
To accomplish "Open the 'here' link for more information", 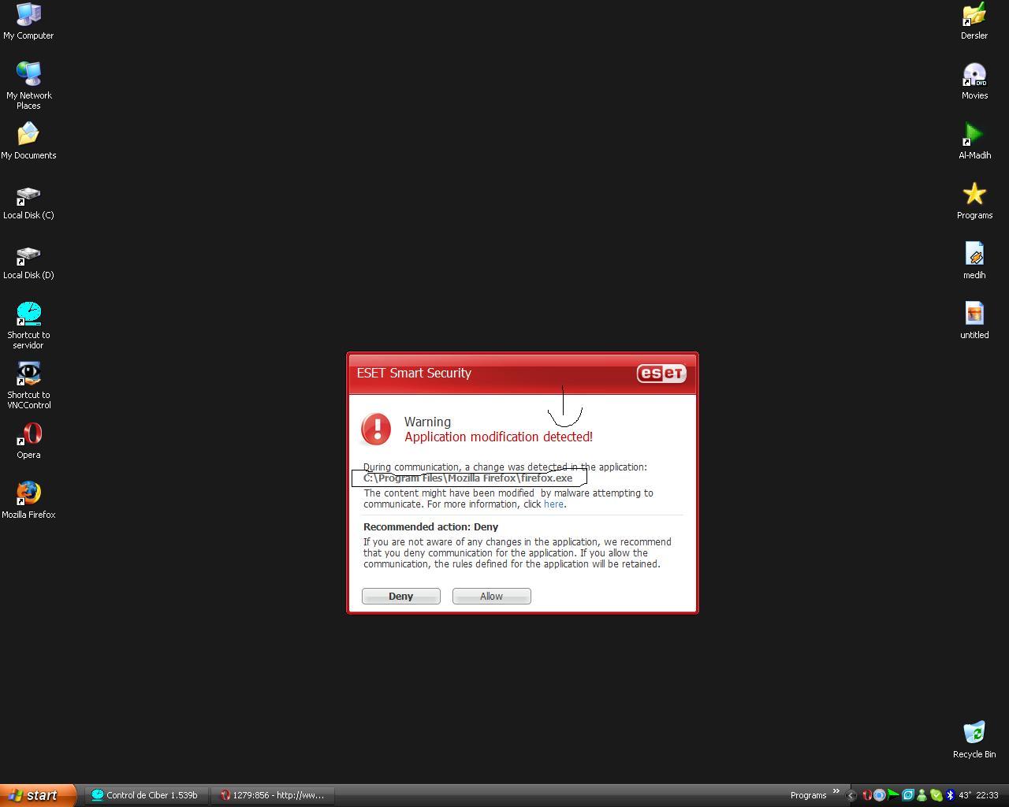I will click(x=553, y=504).
